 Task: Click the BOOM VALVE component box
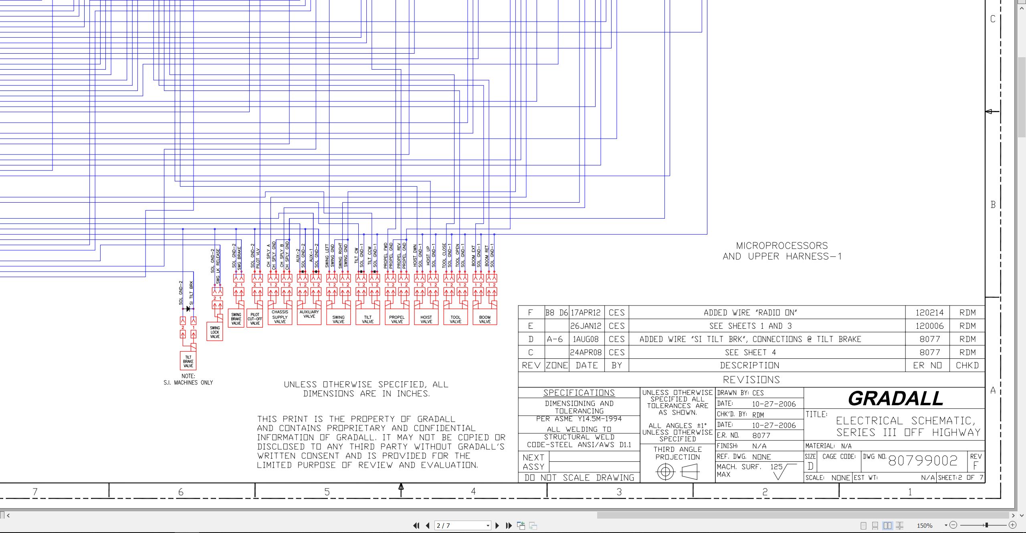click(485, 316)
